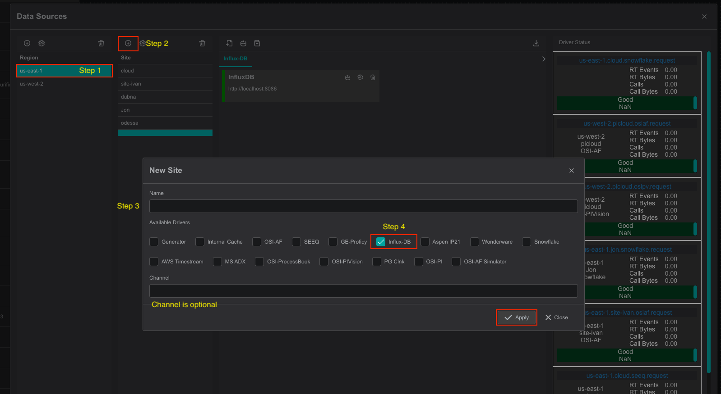Enable AWS Timestream driver checkbox
Image resolution: width=721 pixels, height=394 pixels.
[154, 262]
